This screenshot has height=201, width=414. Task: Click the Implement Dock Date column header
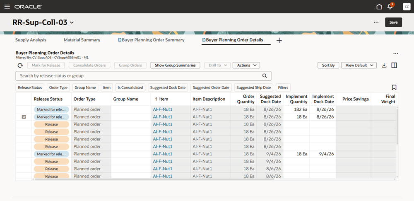tap(323, 99)
